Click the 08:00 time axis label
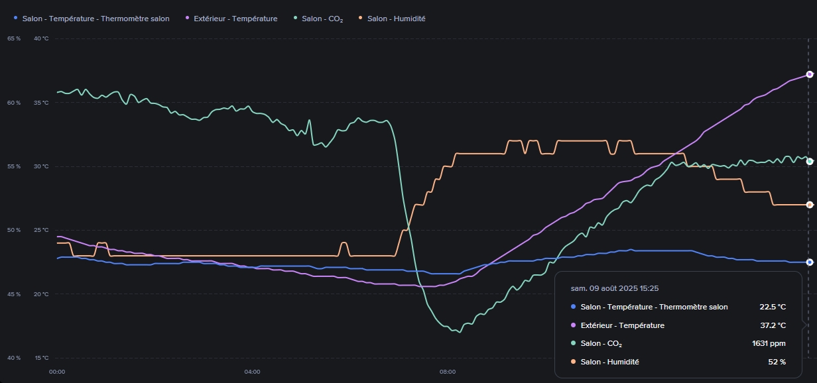The image size is (817, 383). [448, 372]
